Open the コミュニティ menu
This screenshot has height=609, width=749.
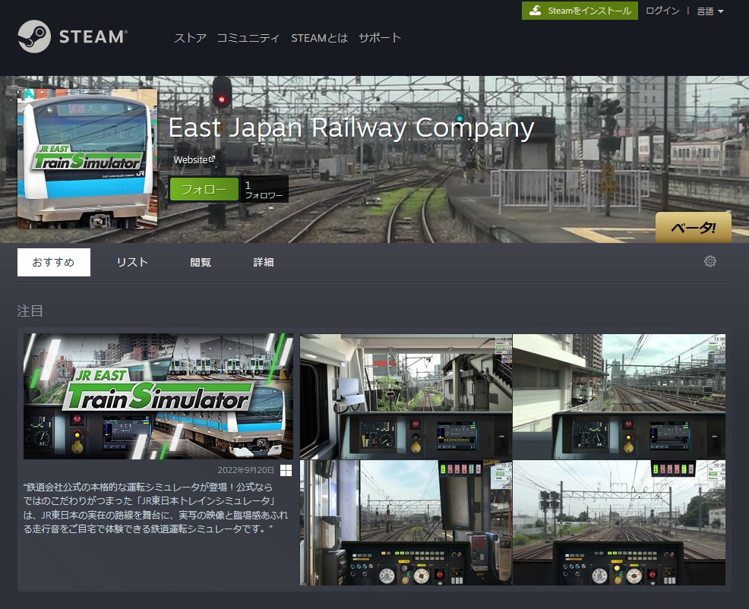248,38
